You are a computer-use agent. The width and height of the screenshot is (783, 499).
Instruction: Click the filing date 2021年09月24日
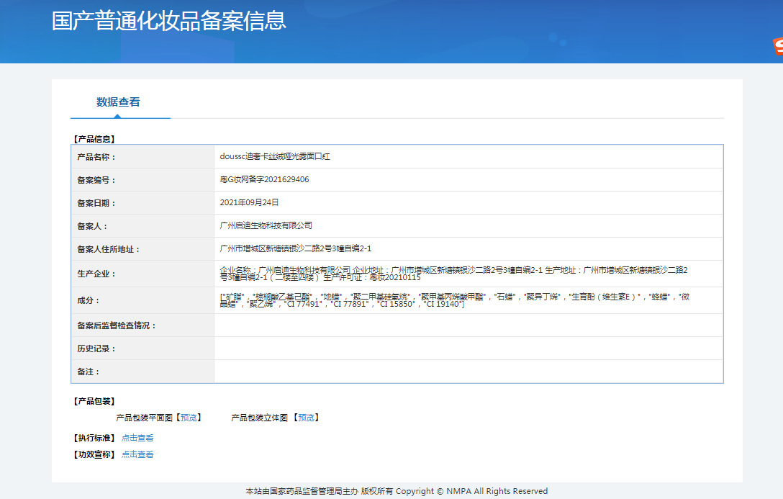point(249,202)
